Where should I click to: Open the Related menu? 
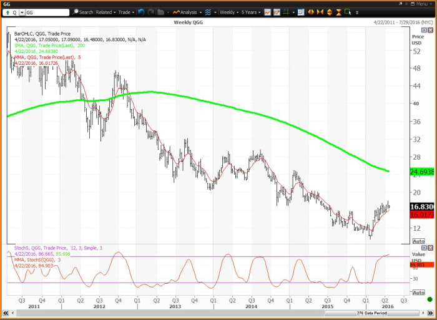point(106,12)
